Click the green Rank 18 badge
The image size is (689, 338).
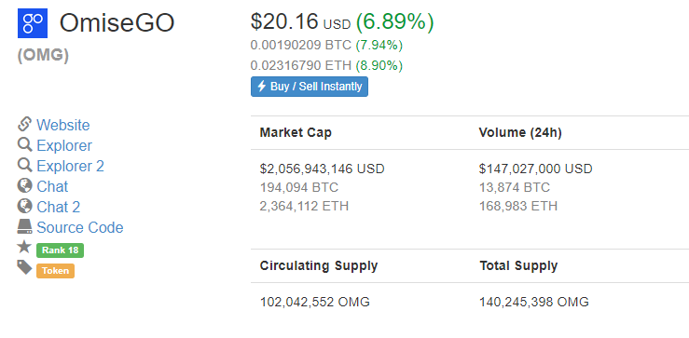tap(61, 250)
